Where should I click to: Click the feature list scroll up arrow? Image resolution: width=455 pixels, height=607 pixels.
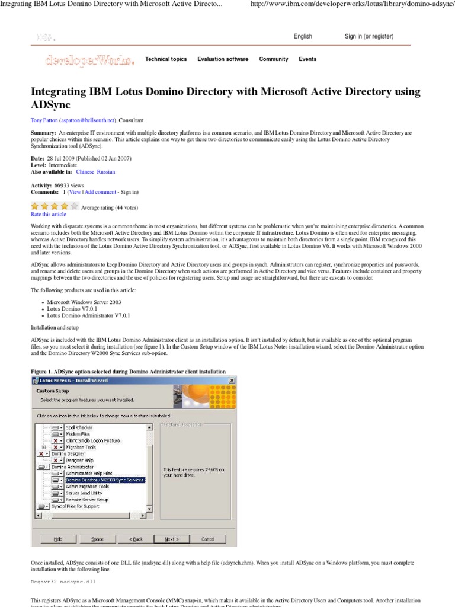click(x=150, y=427)
